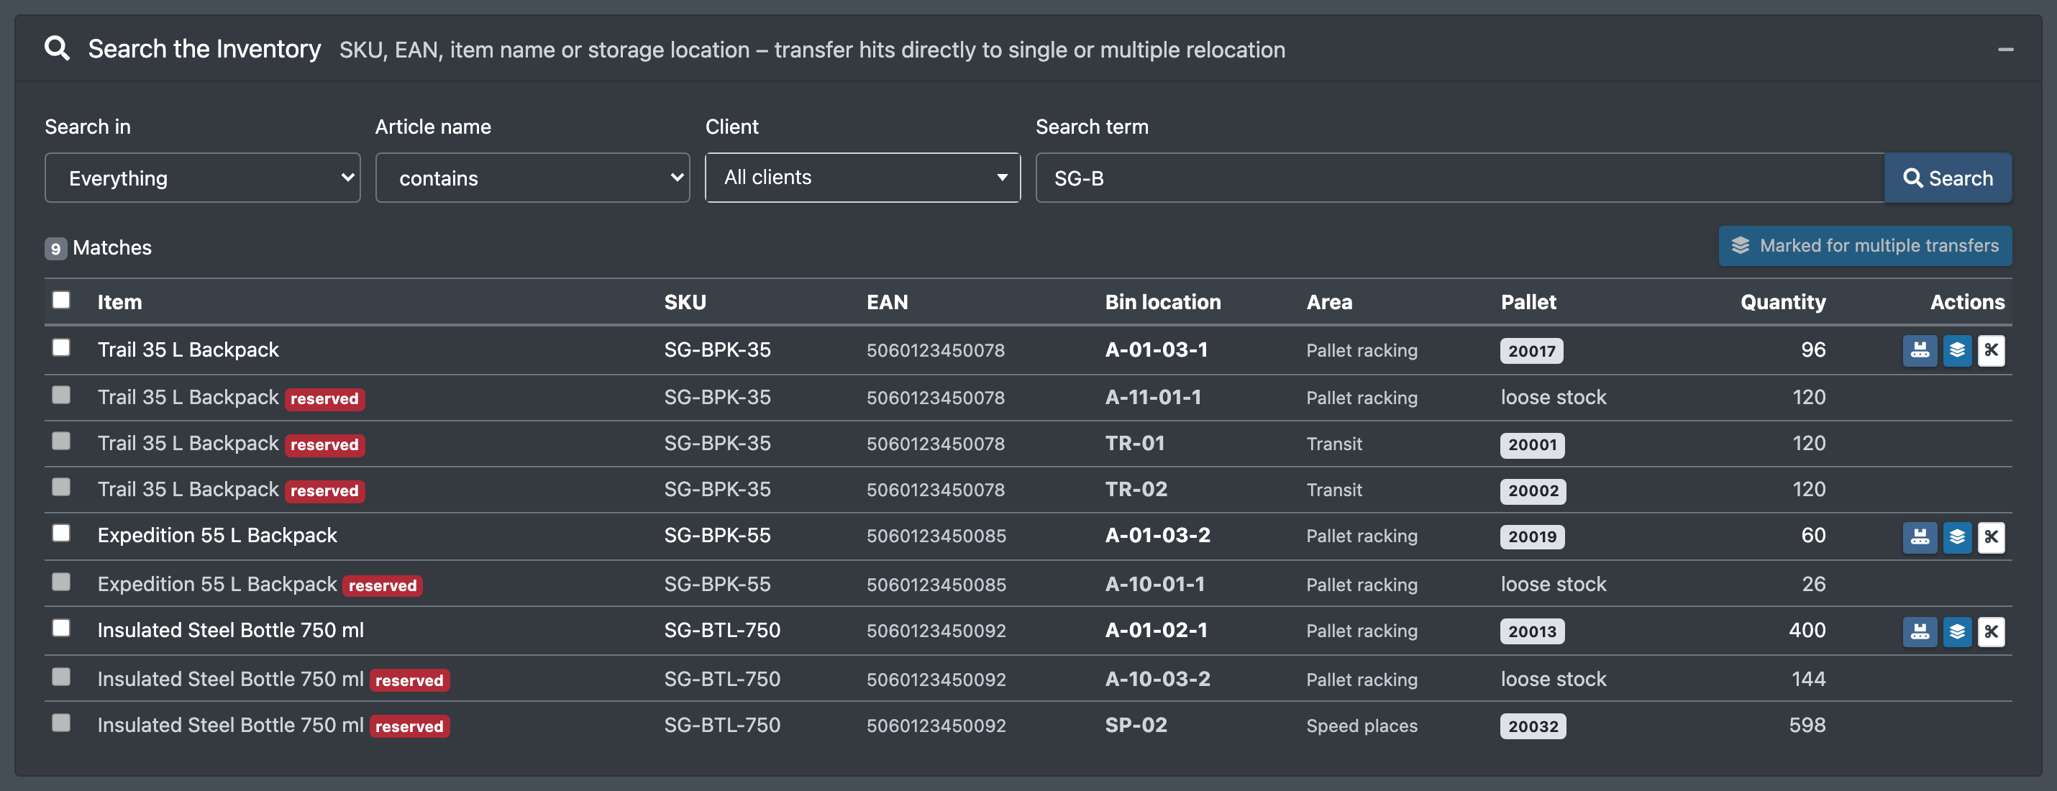
Task: Click the conveyor relocate icon for pallet 20017
Action: (x=1920, y=349)
